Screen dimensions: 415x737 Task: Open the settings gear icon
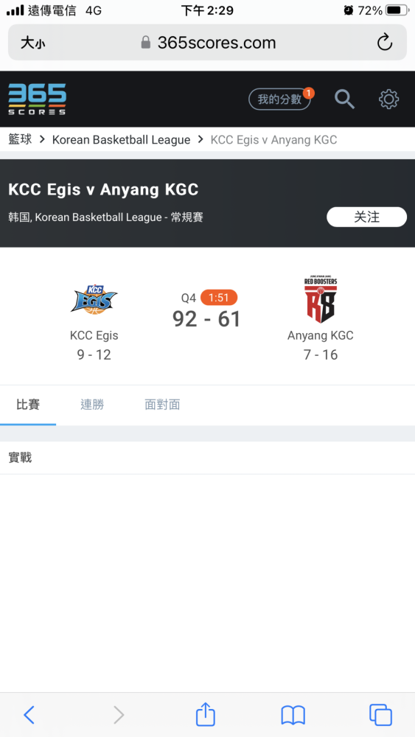388,99
